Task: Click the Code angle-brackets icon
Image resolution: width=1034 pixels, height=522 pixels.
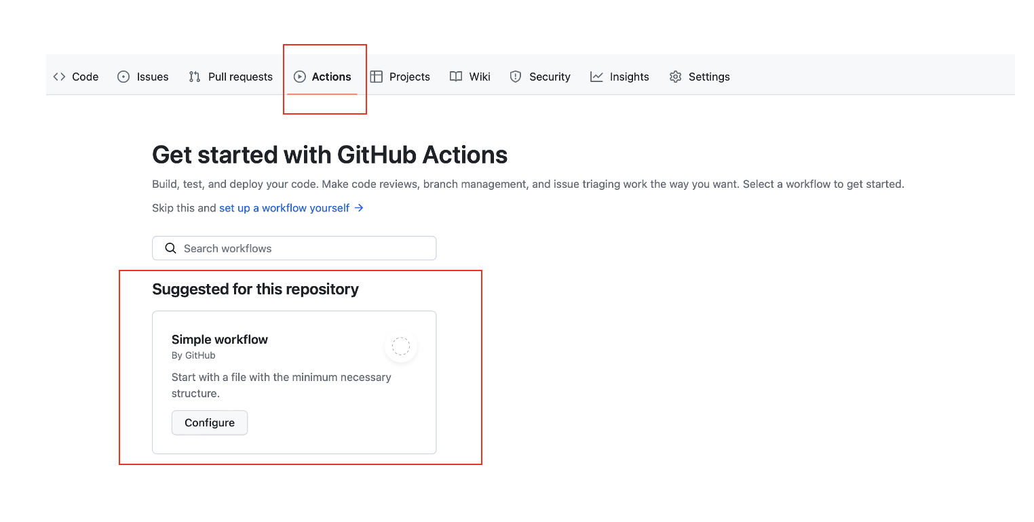Action: pyautogui.click(x=59, y=77)
